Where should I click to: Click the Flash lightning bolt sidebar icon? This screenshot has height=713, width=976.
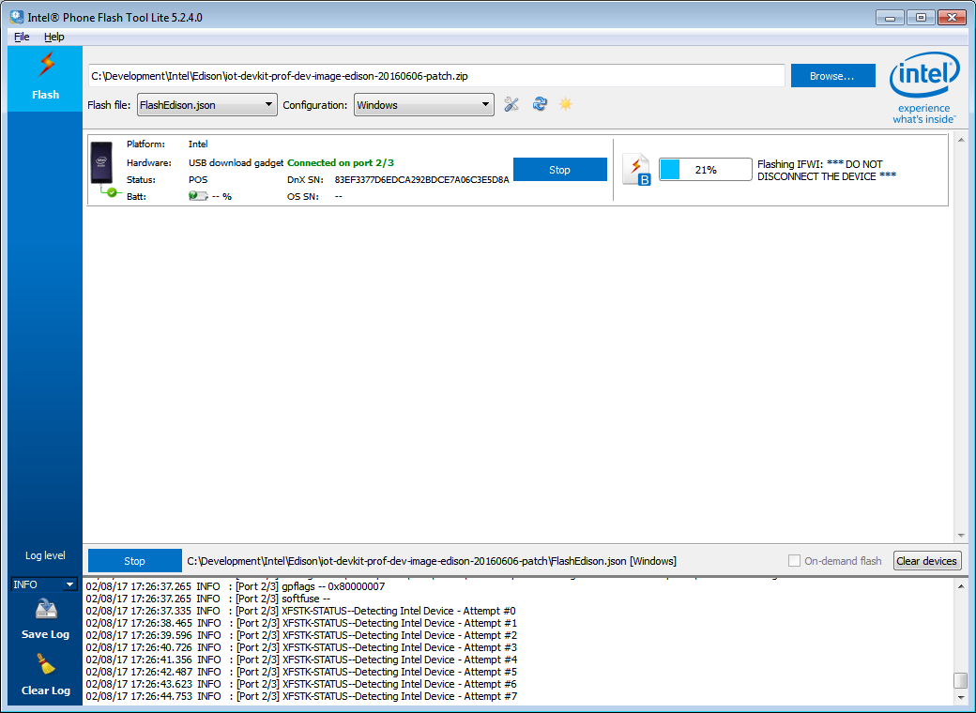pyautogui.click(x=45, y=66)
